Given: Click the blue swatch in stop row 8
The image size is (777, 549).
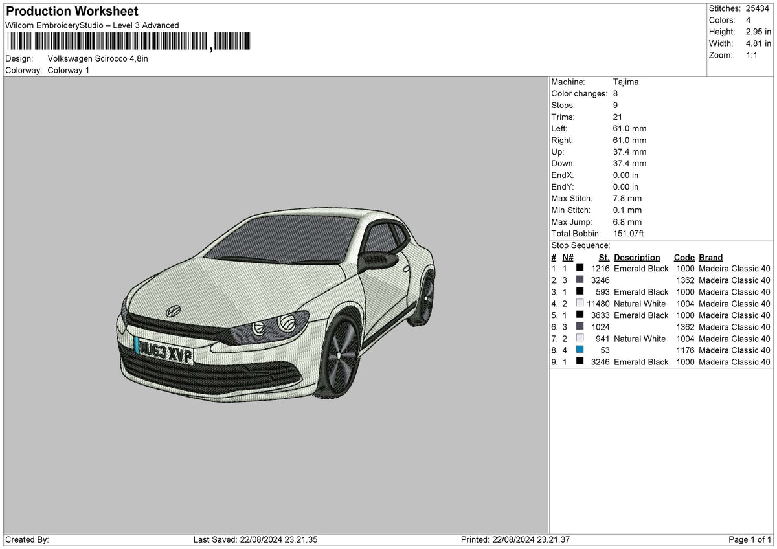Looking at the screenshot, I should 580,350.
